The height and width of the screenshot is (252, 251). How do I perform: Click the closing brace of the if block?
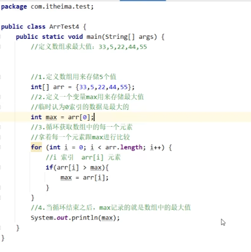pyautogui.click(x=48, y=188)
